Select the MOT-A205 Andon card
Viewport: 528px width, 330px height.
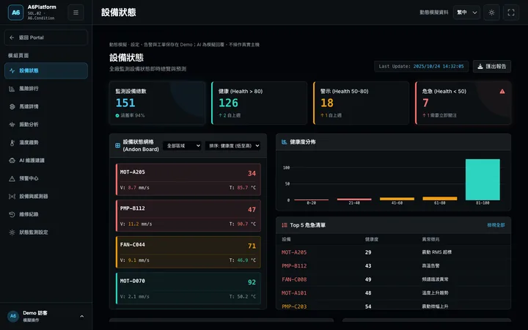[x=188, y=180]
